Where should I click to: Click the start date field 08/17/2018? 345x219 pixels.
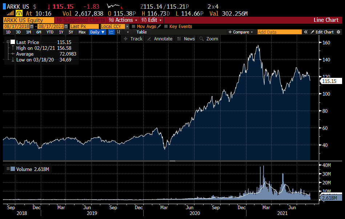(17, 27)
